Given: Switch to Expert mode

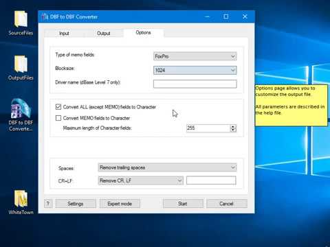Looking at the screenshot, I should [x=120, y=204].
